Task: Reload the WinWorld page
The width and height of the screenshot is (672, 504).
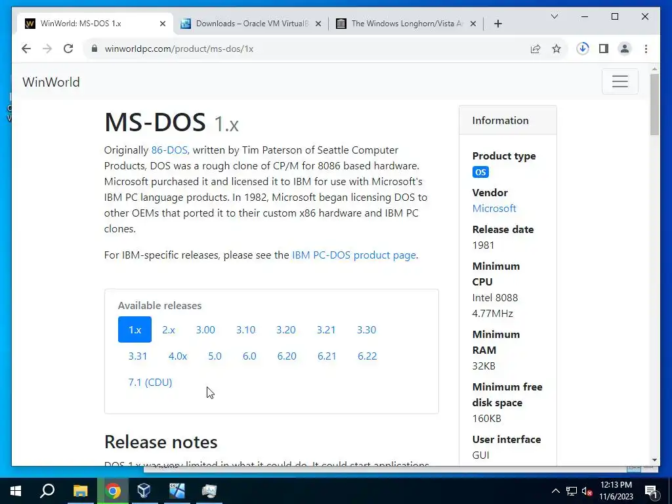Action: click(x=68, y=49)
